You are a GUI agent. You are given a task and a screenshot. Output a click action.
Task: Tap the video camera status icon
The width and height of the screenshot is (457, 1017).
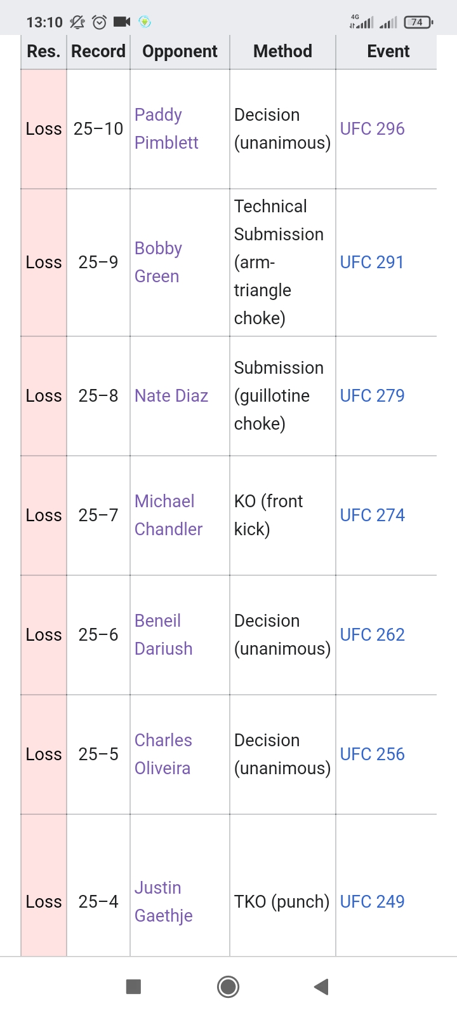coord(122,22)
